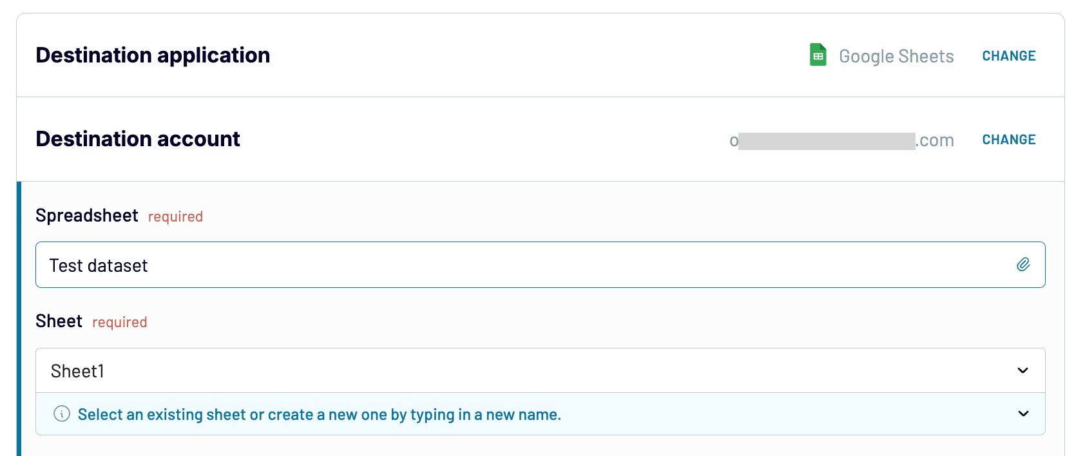The height and width of the screenshot is (456, 1076).
Task: Click 'required' tag beside Spreadsheet label
Action: click(175, 217)
